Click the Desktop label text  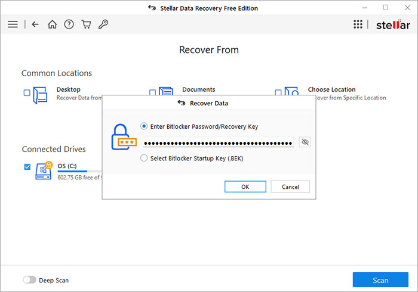(69, 89)
